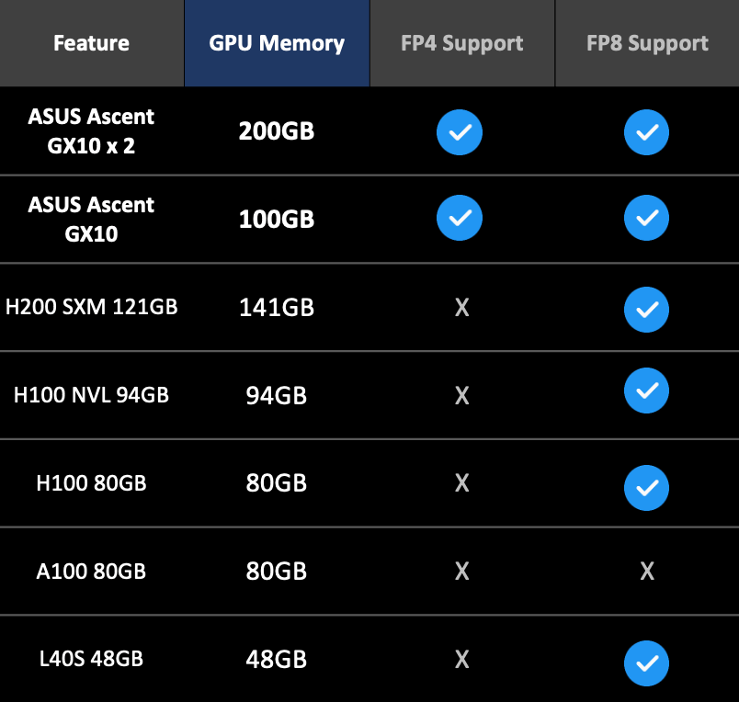Select the FP4 Support column header

462,43
